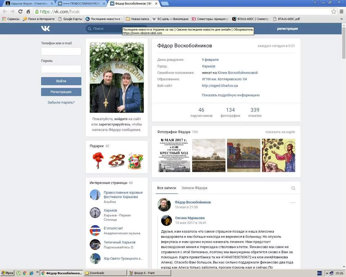346x277 pixels.
Task: Click регистрация link in header
Action: [x=288, y=29]
